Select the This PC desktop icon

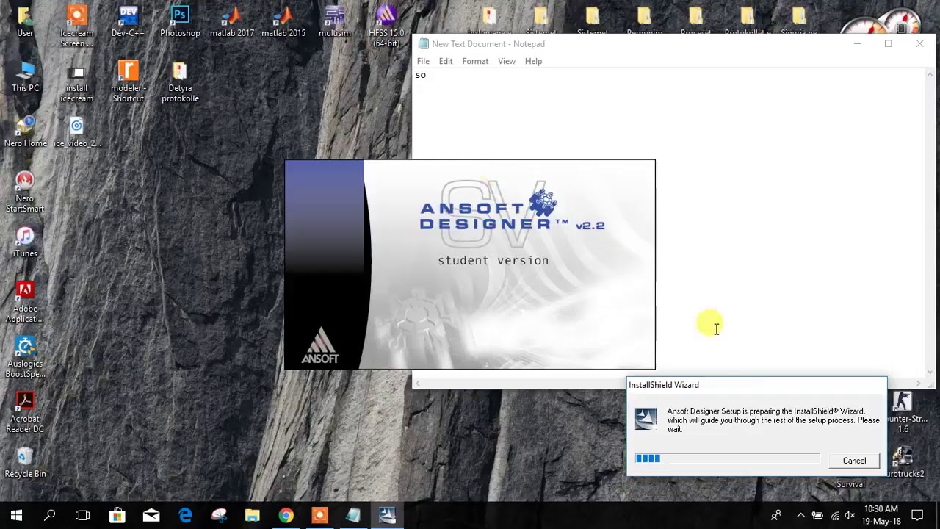click(x=25, y=77)
